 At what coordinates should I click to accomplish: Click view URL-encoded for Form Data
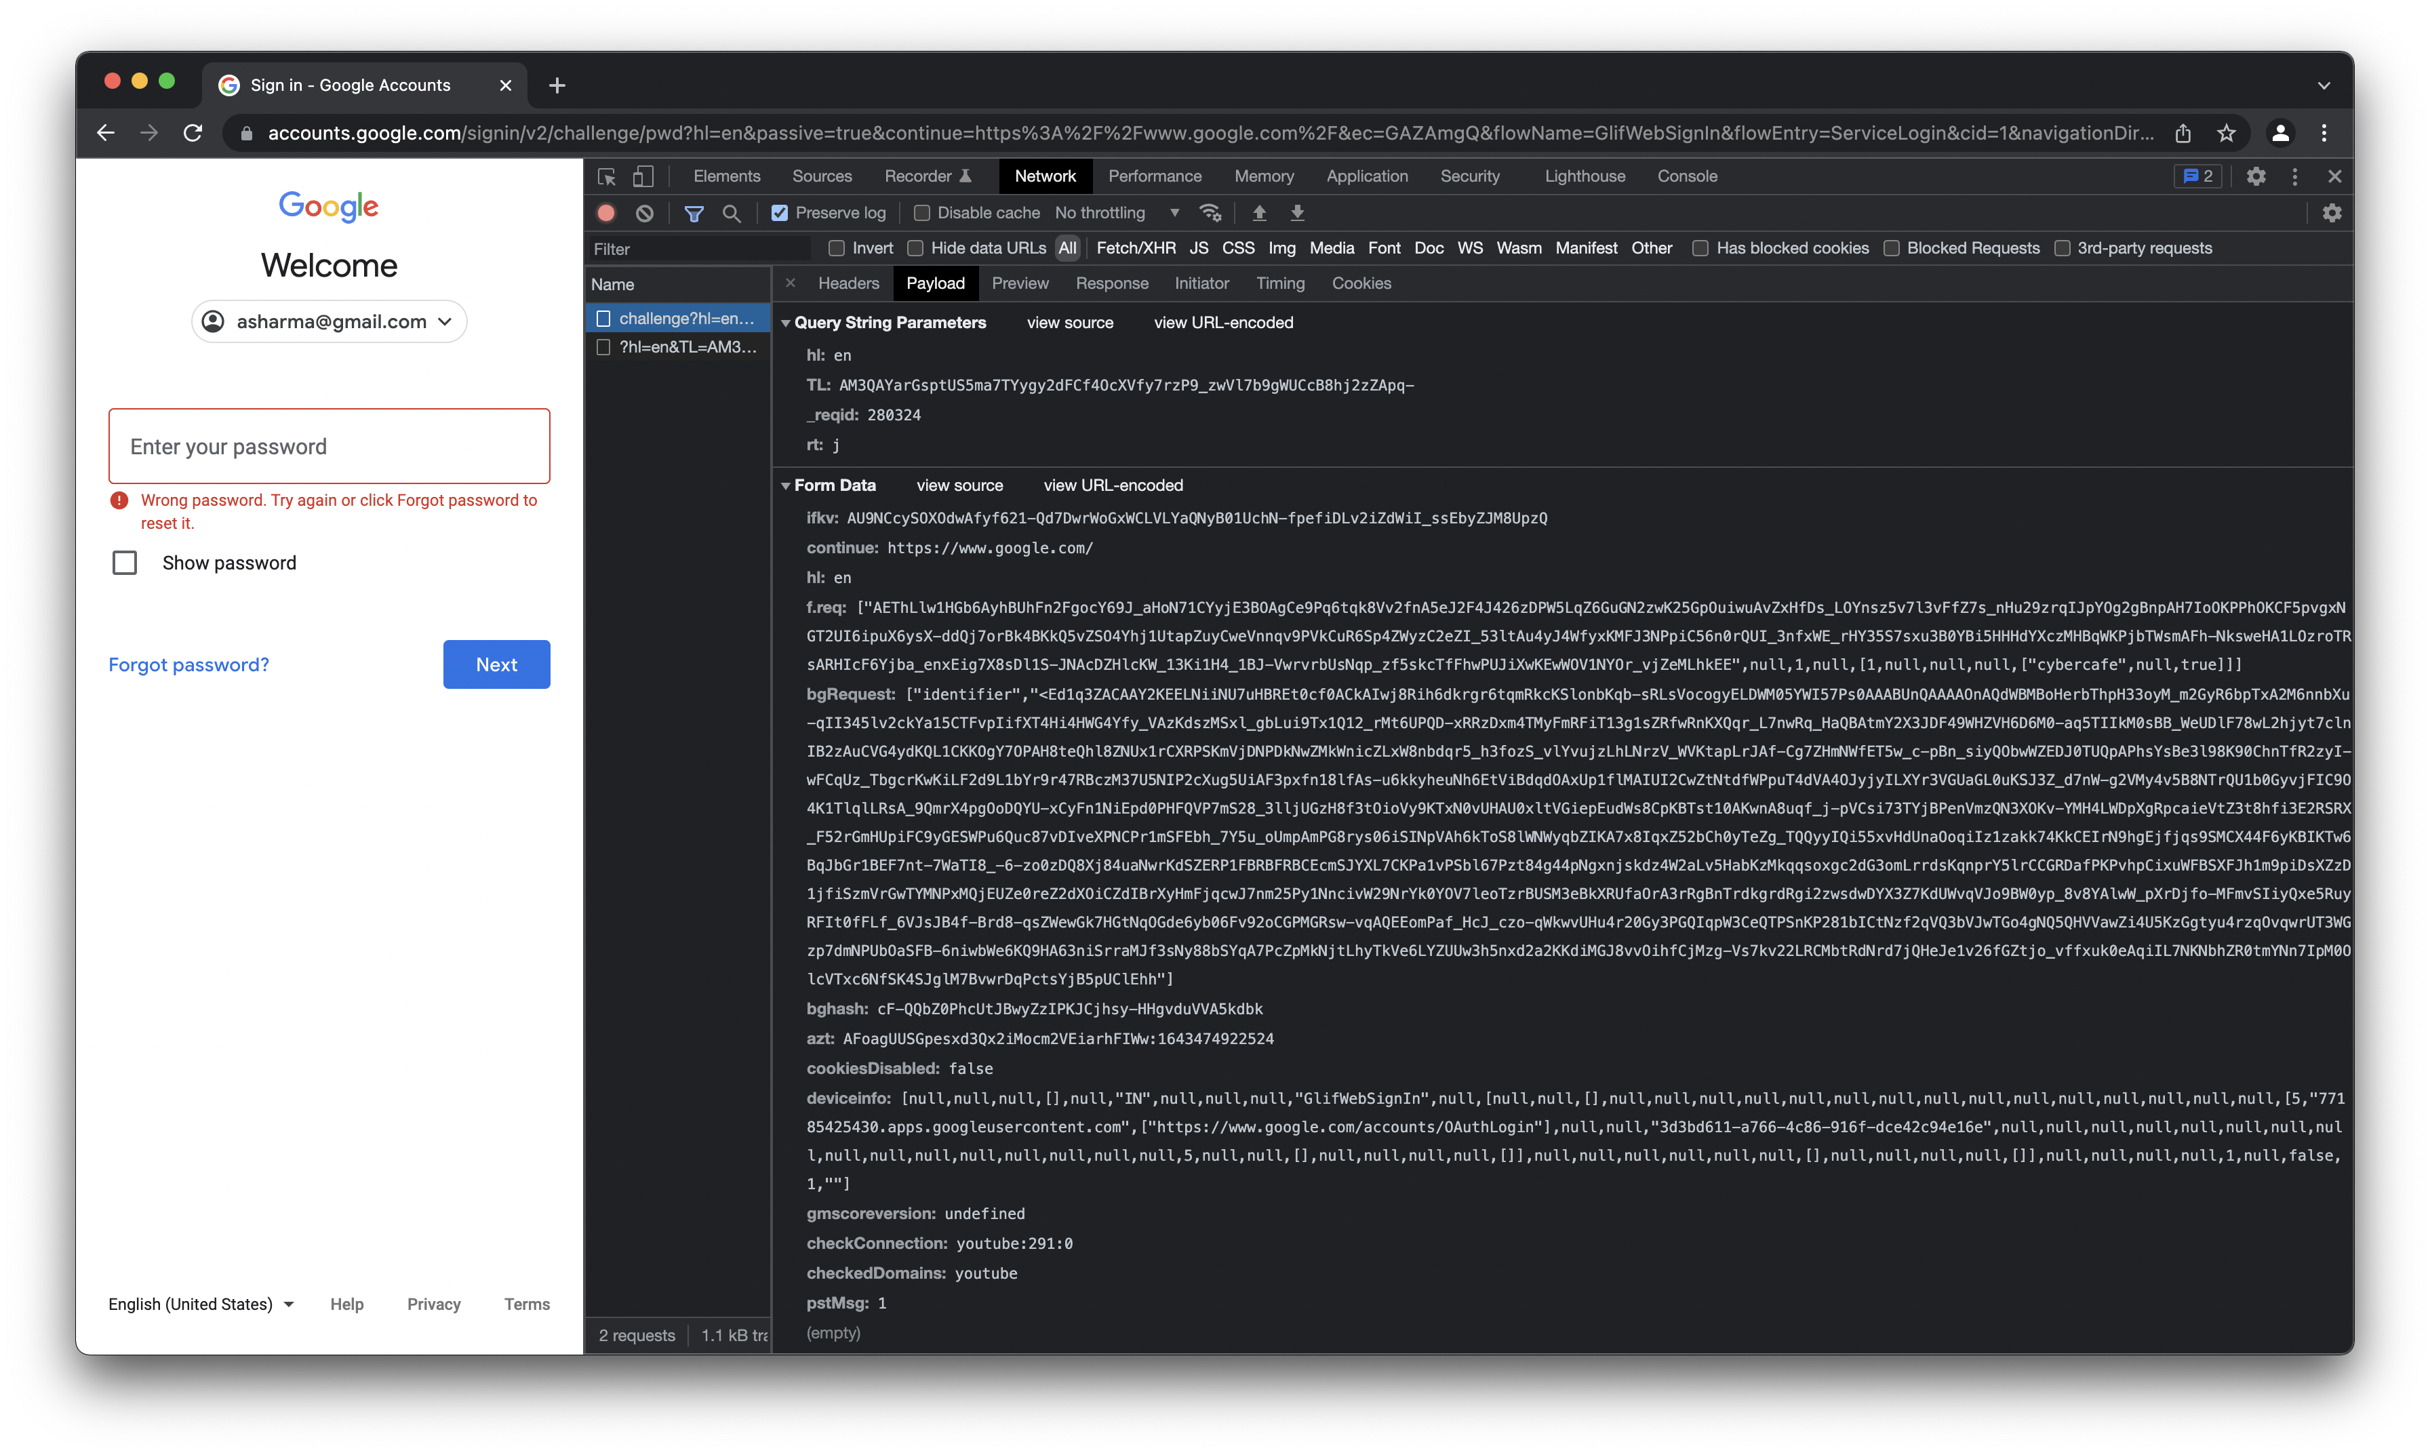pyautogui.click(x=1113, y=485)
